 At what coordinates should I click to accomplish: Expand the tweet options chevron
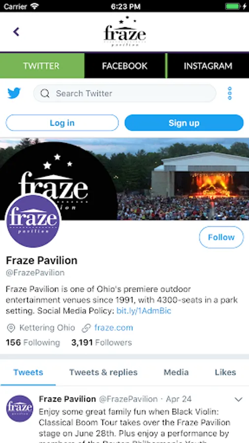239,400
